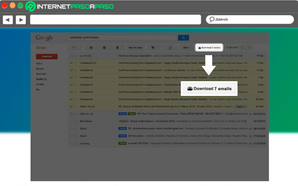Click the trash delete icon in toolbar
This screenshot has height=186, width=298.
117,48
